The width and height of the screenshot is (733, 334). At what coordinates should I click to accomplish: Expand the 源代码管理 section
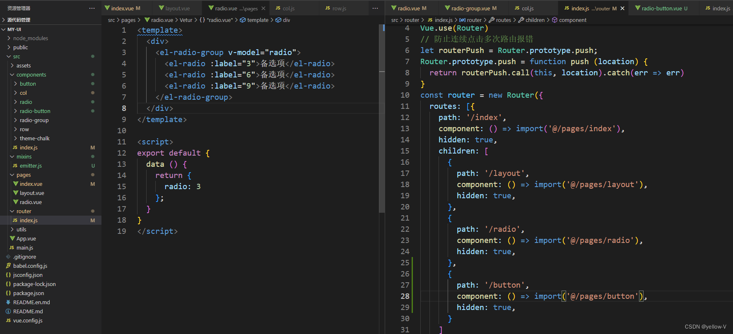[4, 20]
